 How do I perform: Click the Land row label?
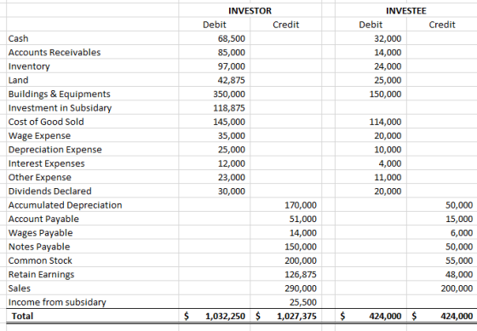coord(18,80)
